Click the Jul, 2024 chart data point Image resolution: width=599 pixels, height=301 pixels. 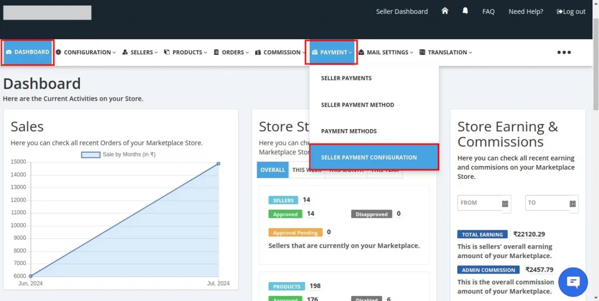(x=219, y=163)
